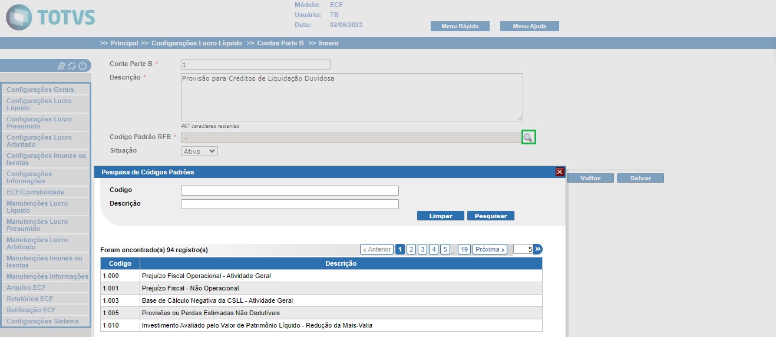Select row 1.010 Investimento Avaliado
Screen dimensions: 776x337
point(321,325)
